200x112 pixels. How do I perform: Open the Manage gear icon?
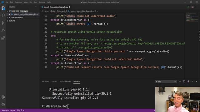[x=3, y=105]
